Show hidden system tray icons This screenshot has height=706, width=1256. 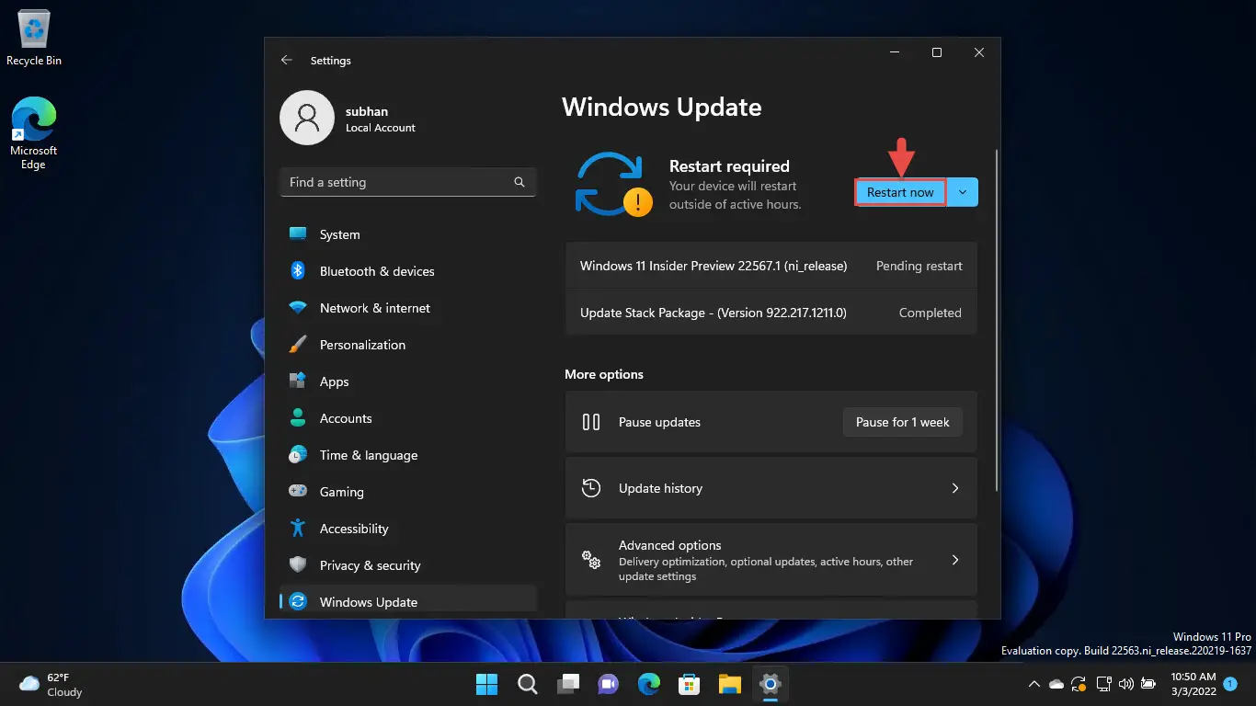[x=1033, y=684]
